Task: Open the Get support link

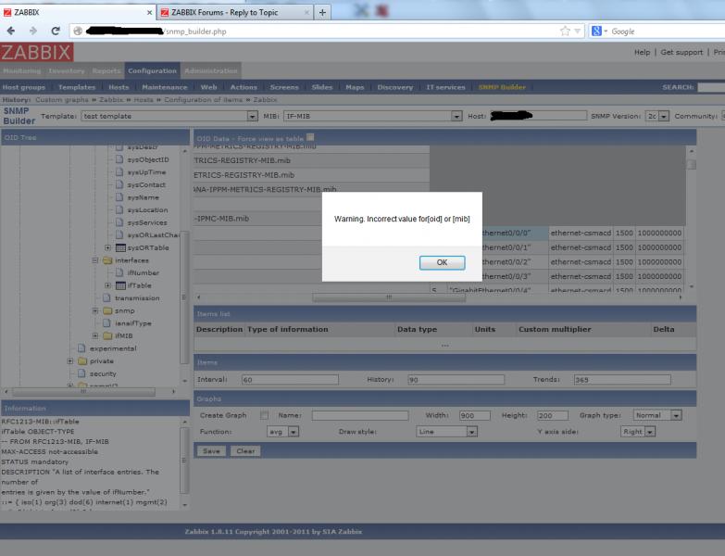Action: click(x=681, y=52)
